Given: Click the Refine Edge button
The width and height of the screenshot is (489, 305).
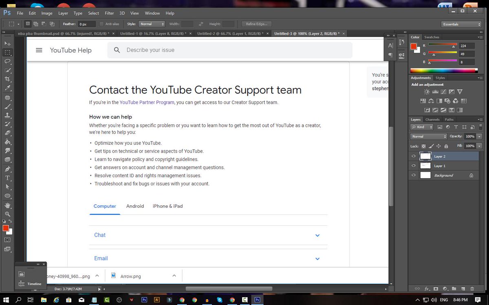Looking at the screenshot, I should [x=256, y=24].
